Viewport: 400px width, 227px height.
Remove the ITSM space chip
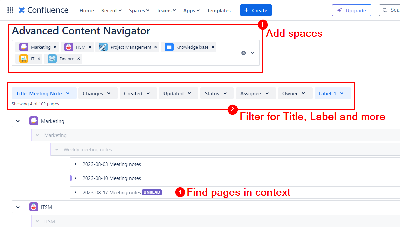90,47
